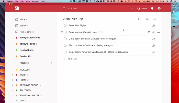The height and width of the screenshot is (103, 179).
Task: Click schedule calendar icon on Book room task
Action: (x=149, y=32)
